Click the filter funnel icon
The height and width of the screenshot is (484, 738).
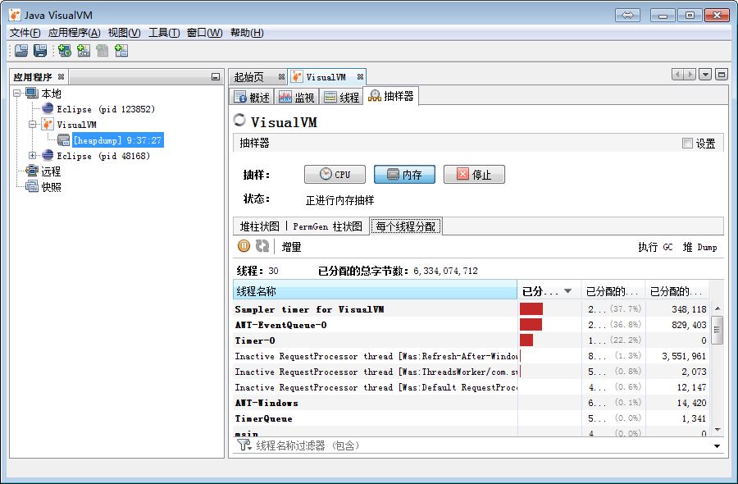pos(244,445)
